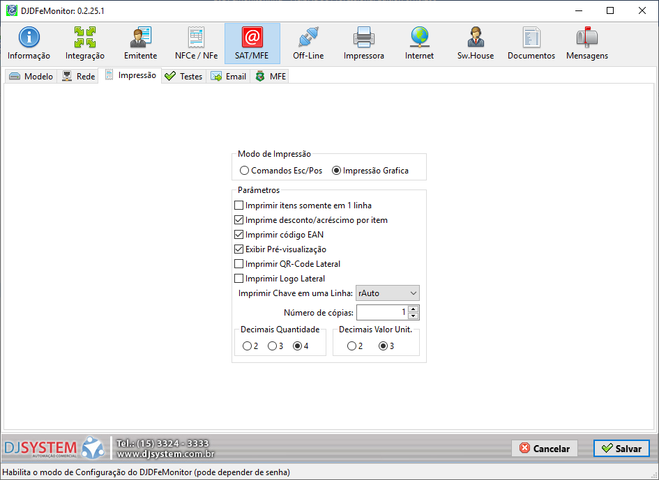Set Decimais Valor Unit. to 3

click(x=386, y=346)
